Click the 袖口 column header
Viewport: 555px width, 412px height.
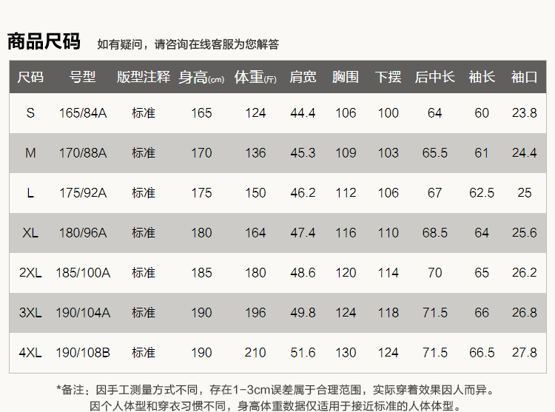point(524,77)
